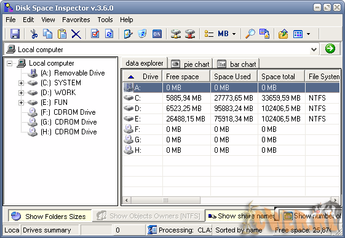This screenshot has width=345, height=238.
Task: Click the H: CDROM icon in table
Action: (x=129, y=150)
